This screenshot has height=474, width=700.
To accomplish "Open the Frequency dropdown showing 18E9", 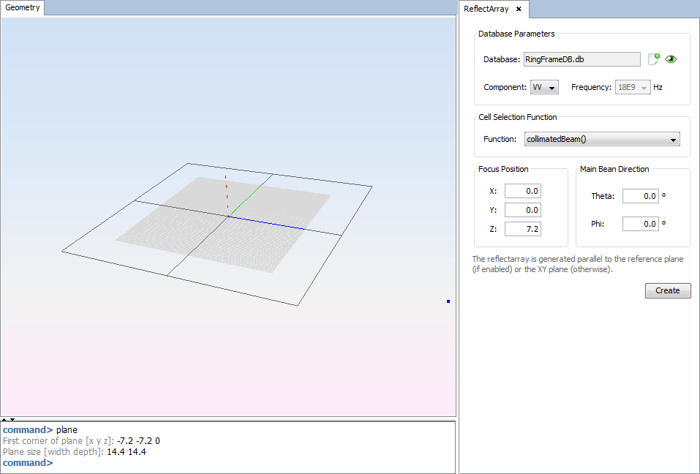I will [x=633, y=88].
